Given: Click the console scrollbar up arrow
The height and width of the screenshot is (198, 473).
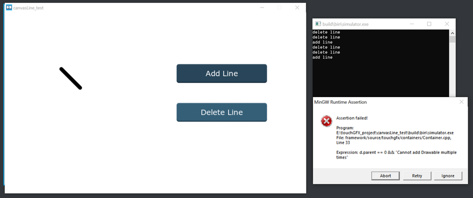Looking at the screenshot, I should tap(453, 33).
